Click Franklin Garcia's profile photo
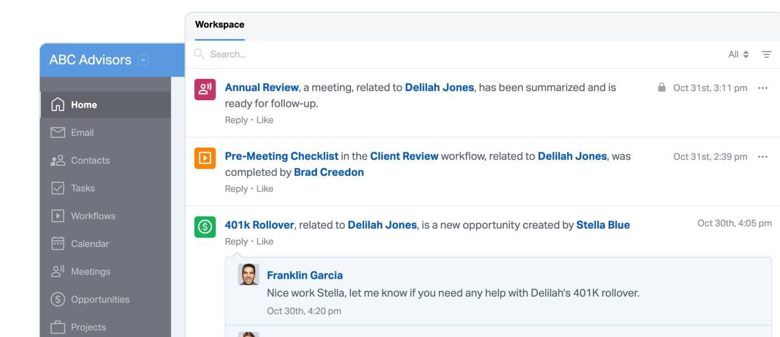 click(249, 275)
